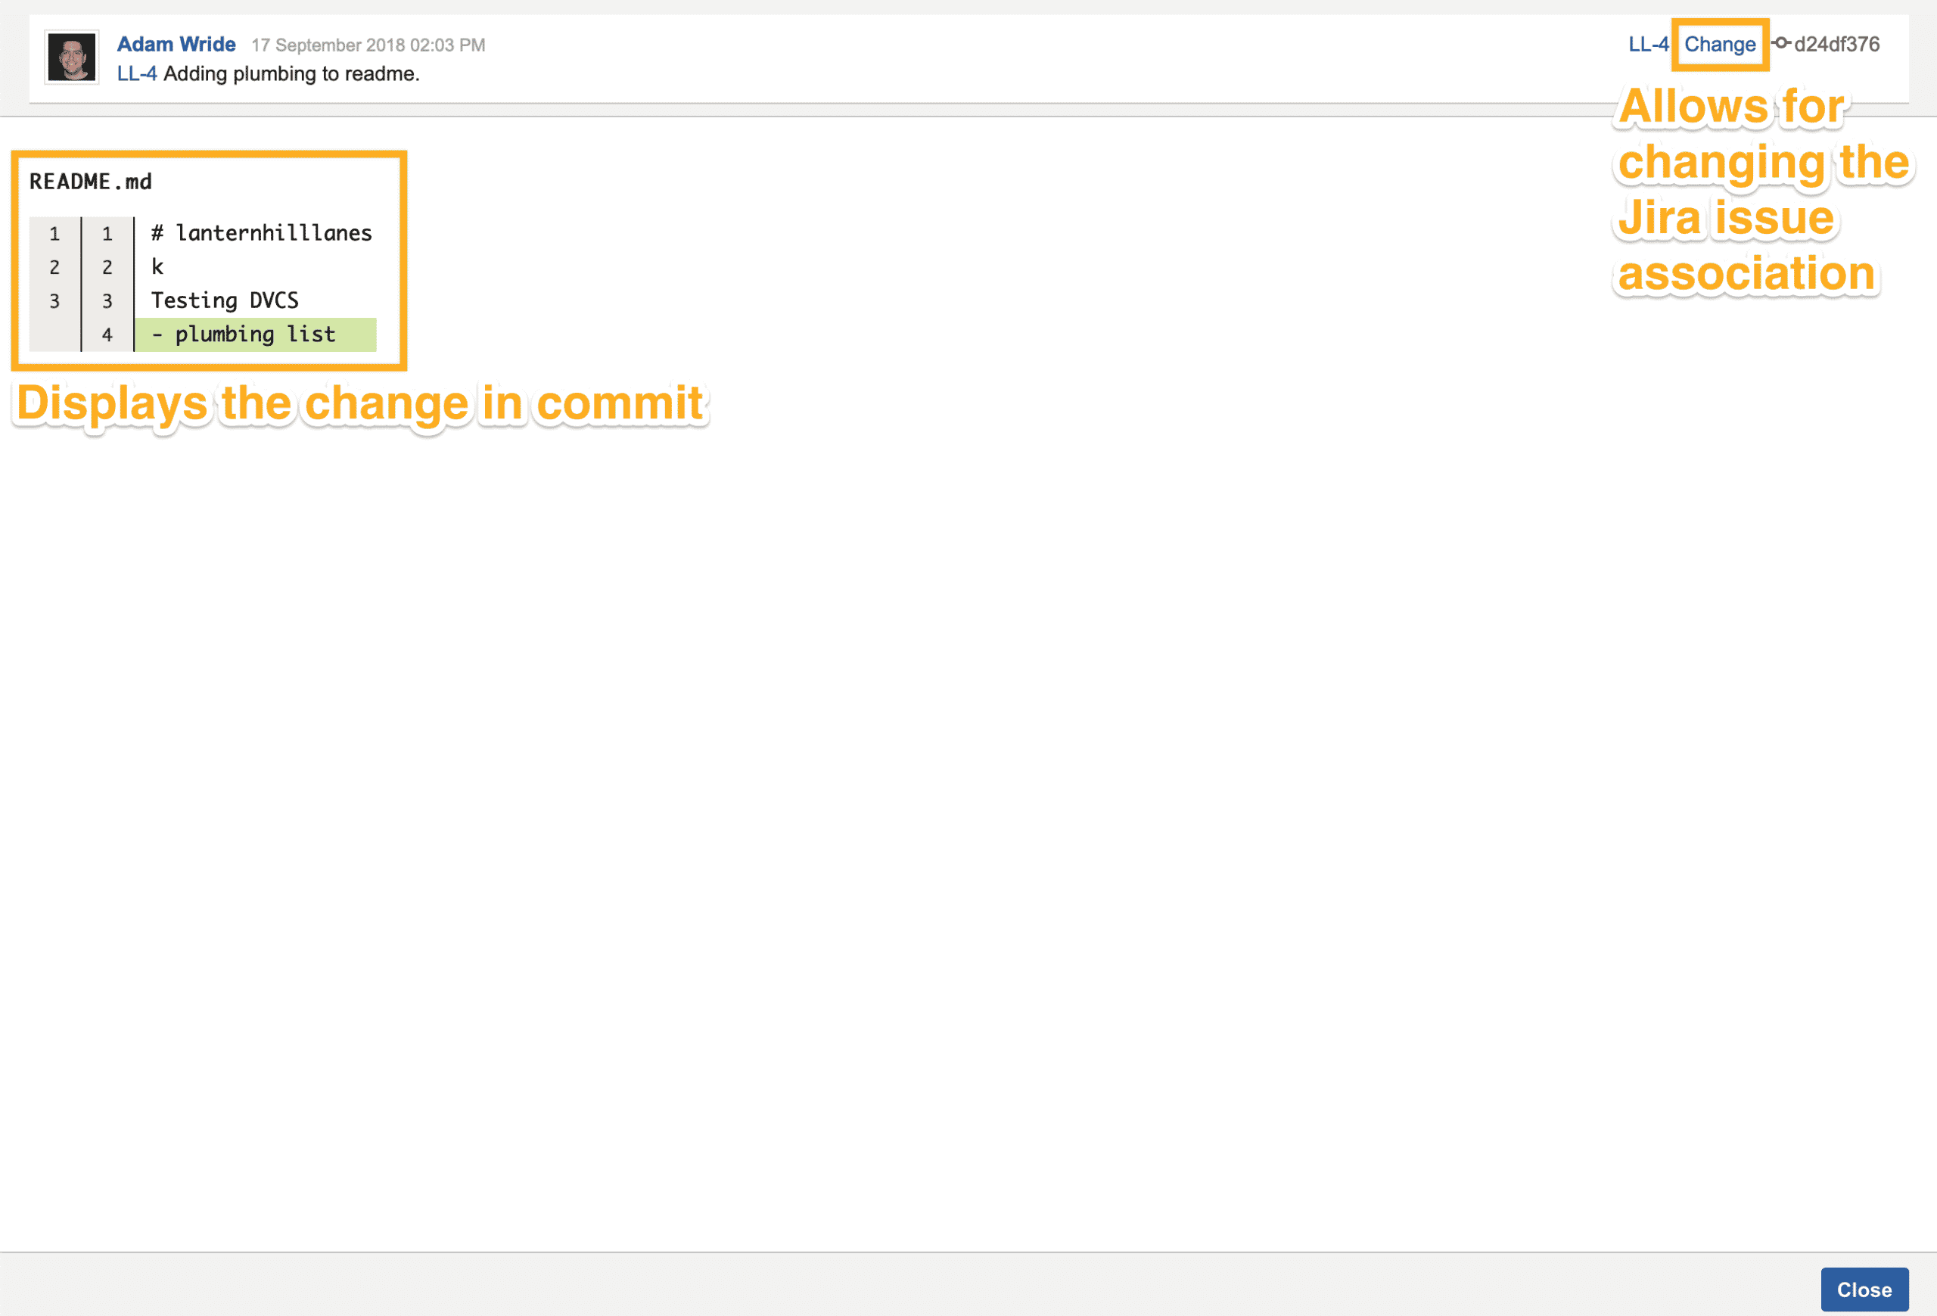1937x1316 pixels.
Task: Click the commit timestamp 17 September 2018
Action: pos(368,45)
